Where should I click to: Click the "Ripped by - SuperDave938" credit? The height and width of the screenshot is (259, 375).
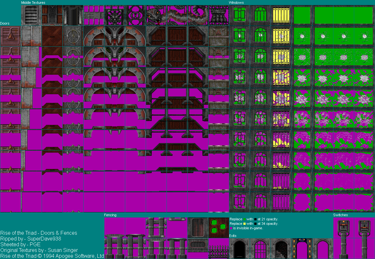click(x=31, y=239)
